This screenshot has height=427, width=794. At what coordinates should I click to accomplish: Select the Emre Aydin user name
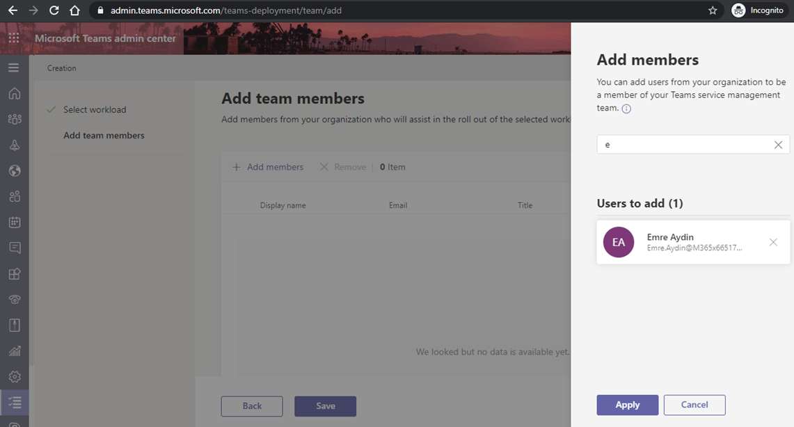point(670,236)
